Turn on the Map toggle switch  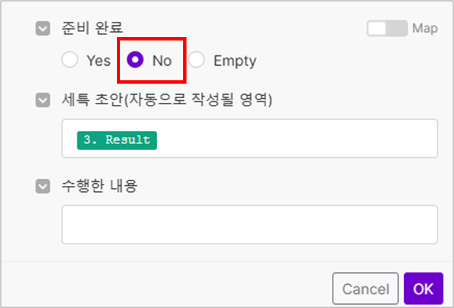[x=386, y=29]
